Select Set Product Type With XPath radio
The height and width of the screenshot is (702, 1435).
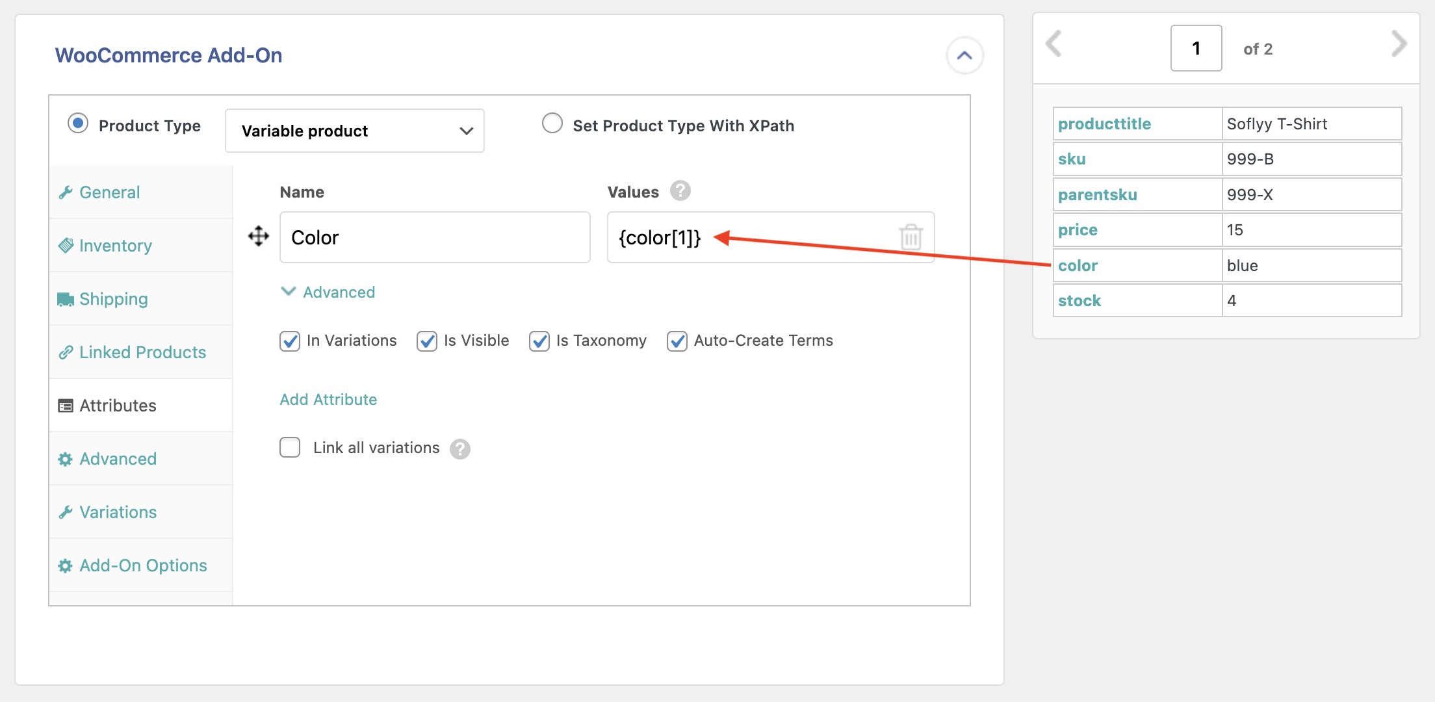[552, 123]
